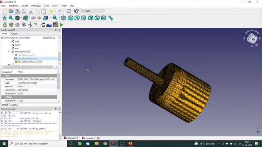Select the outlet tree item
This screenshot has height=147, width=262.
click(18, 45)
